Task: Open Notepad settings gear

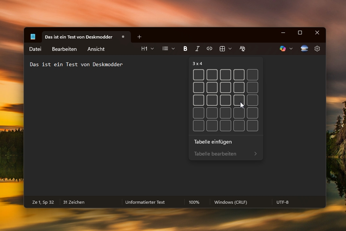Action: [317, 49]
